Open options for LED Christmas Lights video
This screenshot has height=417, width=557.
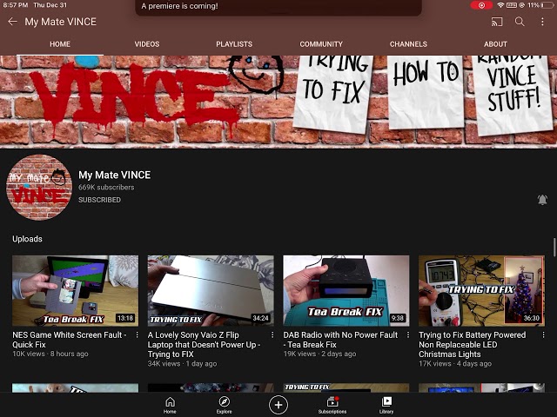click(x=543, y=334)
